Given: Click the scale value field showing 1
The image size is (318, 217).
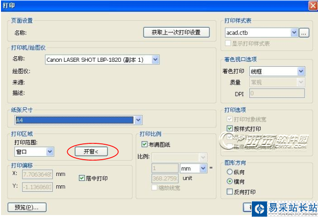Looking at the screenshot, I should click(165, 168).
